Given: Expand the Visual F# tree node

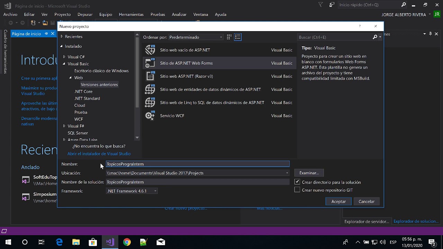Looking at the screenshot, I should 64,126.
